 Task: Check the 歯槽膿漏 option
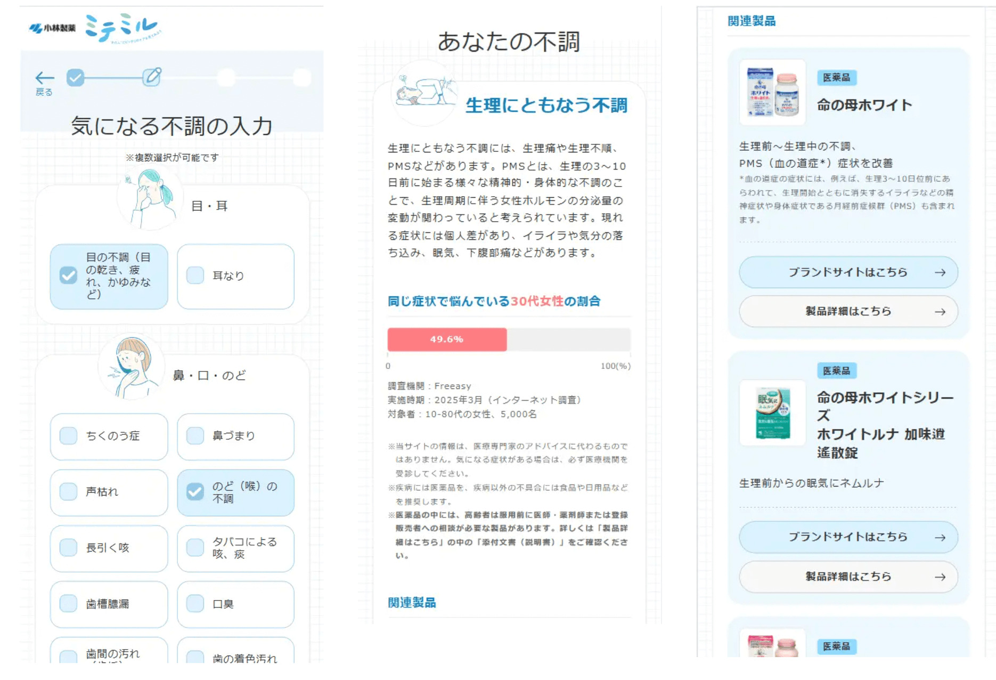click(x=68, y=604)
